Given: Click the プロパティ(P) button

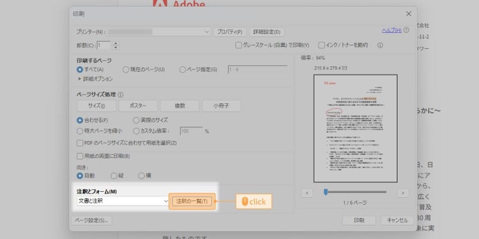Looking at the screenshot, I should click(230, 32).
